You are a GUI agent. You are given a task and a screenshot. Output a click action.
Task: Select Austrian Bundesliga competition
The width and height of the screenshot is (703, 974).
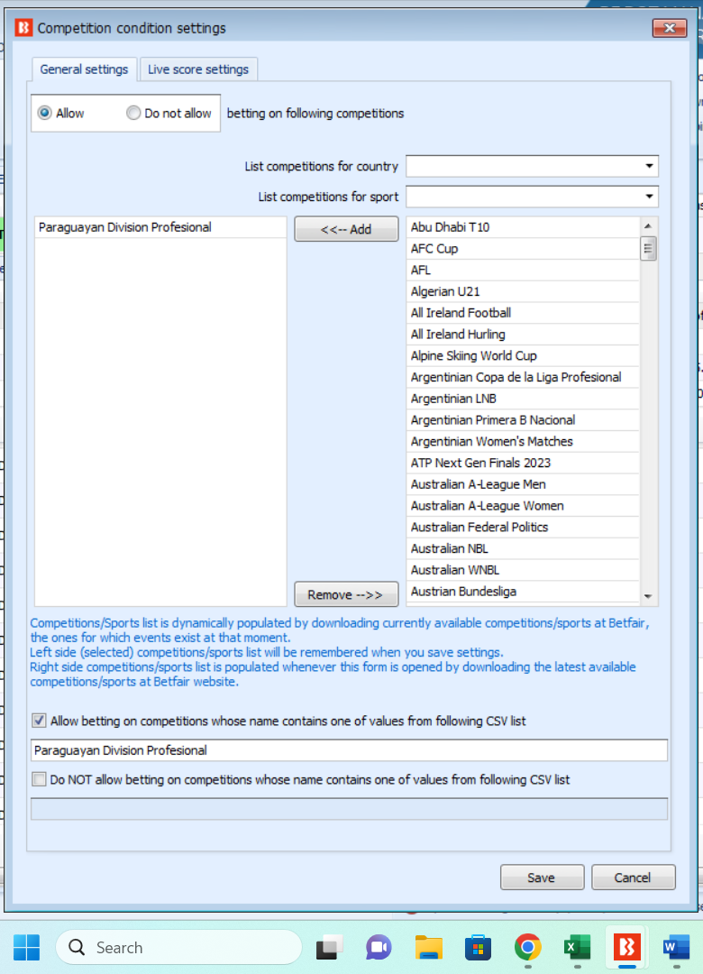coord(523,592)
